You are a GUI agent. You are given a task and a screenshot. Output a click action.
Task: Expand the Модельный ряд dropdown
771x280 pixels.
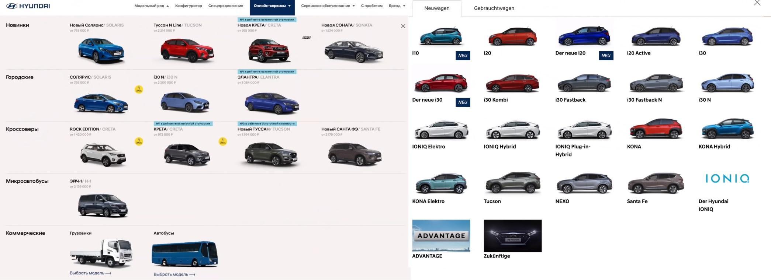pyautogui.click(x=151, y=6)
